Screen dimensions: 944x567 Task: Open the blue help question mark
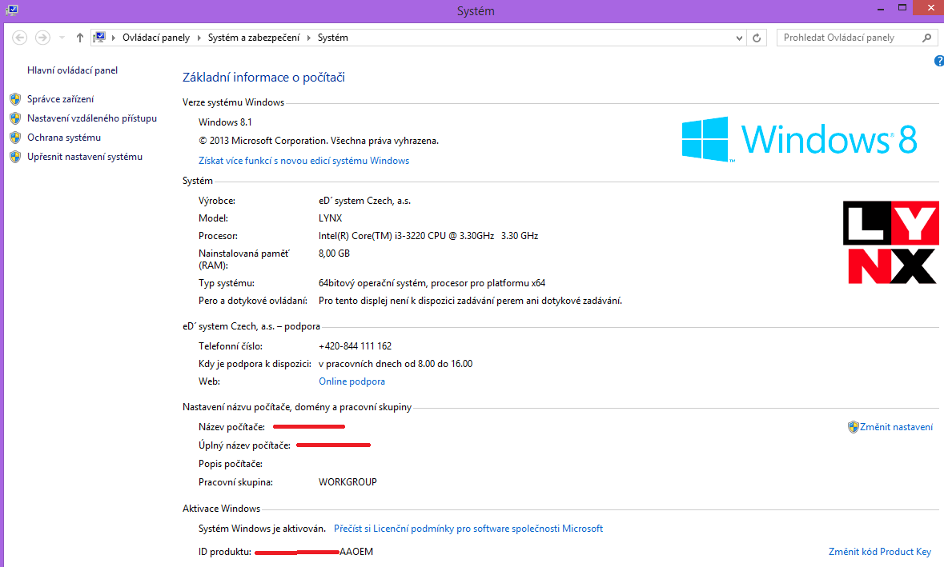click(939, 61)
